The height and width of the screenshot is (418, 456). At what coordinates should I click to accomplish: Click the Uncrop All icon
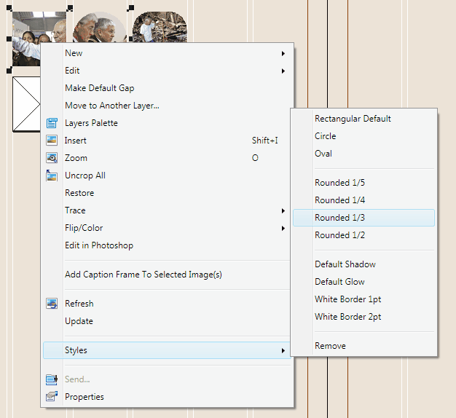(x=52, y=176)
